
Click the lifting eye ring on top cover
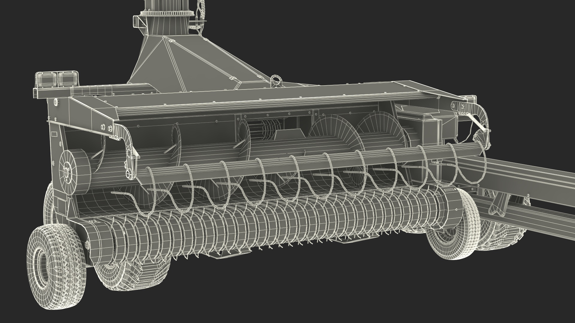(276, 81)
